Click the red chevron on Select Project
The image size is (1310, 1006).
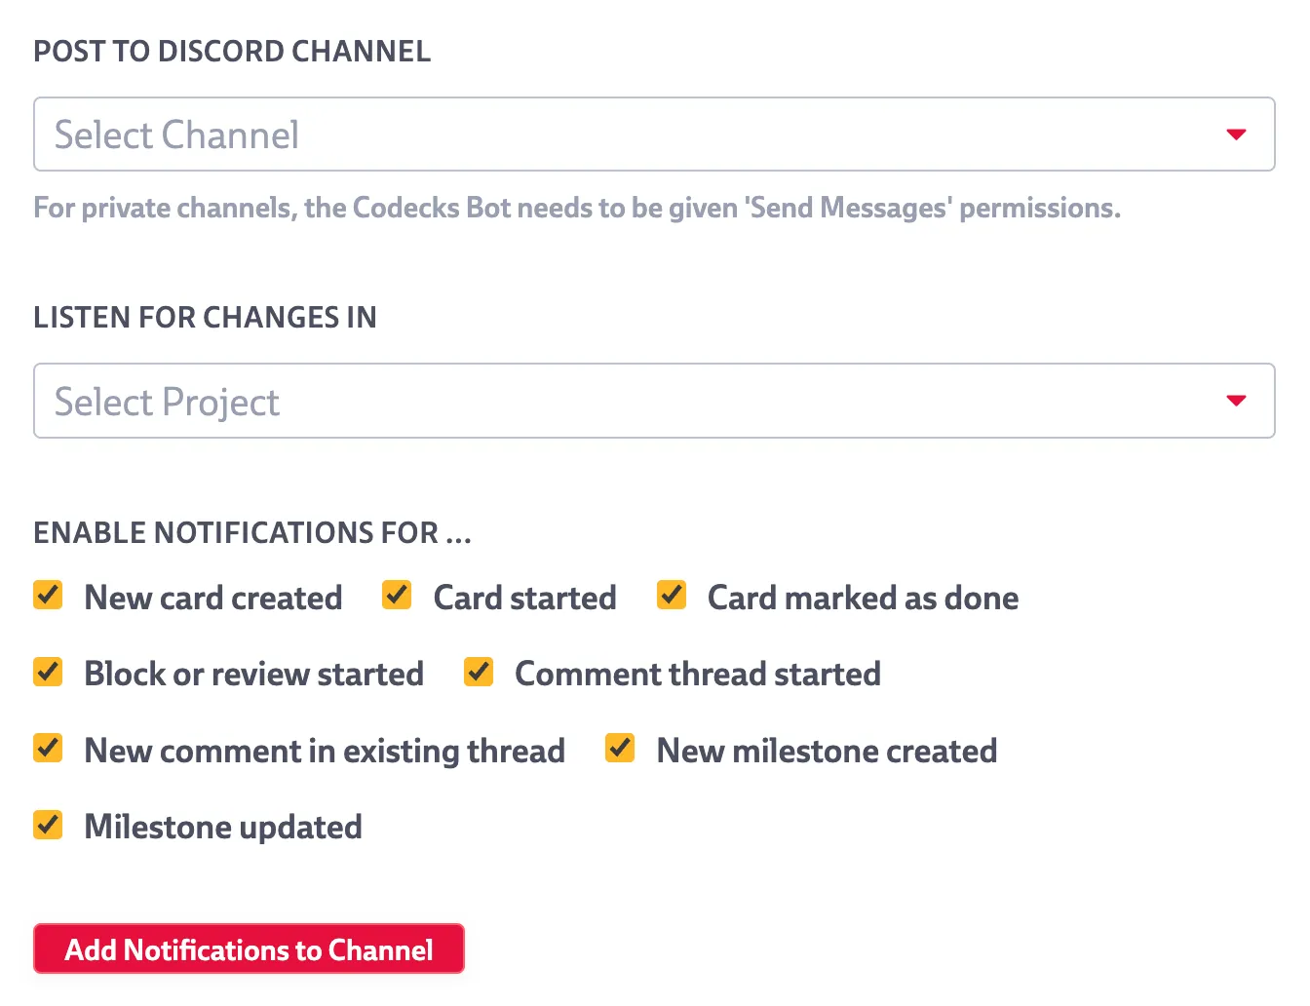click(x=1235, y=401)
